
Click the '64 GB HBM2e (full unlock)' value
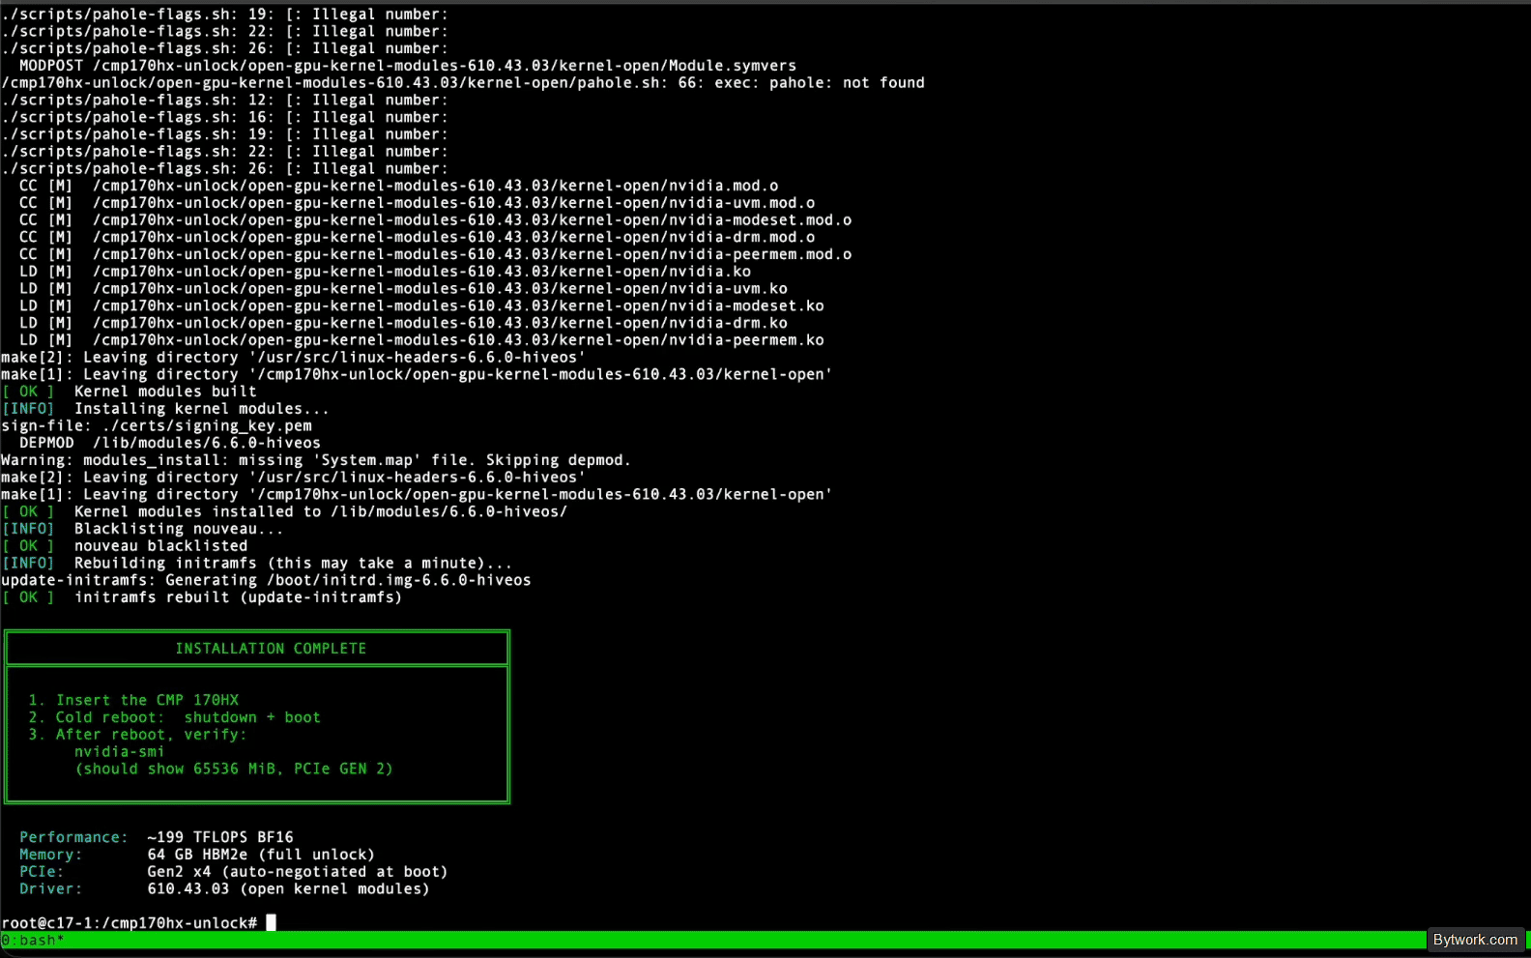pos(261,855)
